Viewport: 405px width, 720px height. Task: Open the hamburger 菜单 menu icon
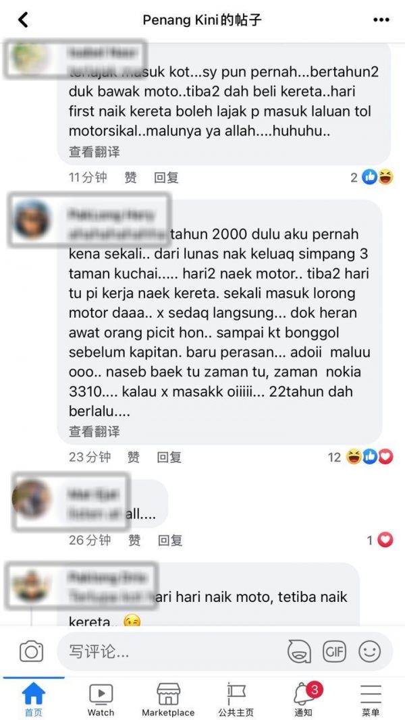371,699
